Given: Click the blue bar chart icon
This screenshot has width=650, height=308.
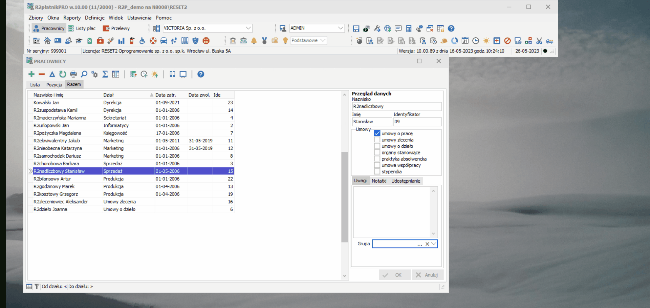Looking at the screenshot, I should tap(121, 41).
